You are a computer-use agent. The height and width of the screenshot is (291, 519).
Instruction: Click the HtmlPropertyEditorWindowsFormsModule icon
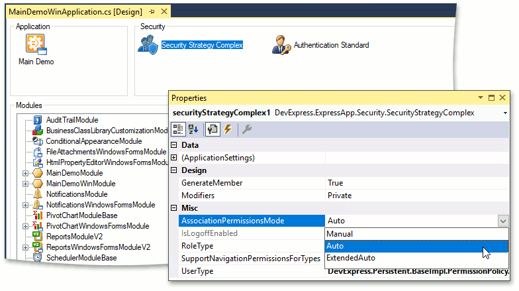(x=38, y=162)
